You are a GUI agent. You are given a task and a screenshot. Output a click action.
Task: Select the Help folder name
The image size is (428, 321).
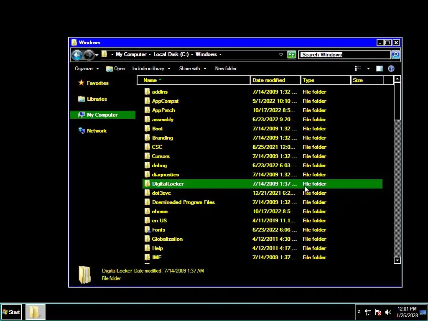click(x=158, y=248)
